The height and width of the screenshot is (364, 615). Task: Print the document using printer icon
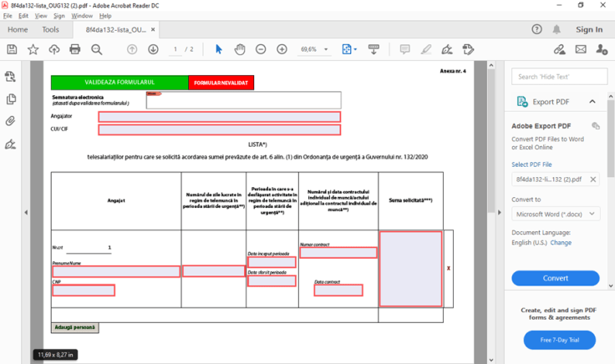pos(75,49)
